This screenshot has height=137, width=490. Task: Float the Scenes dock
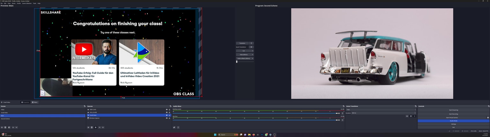85,106
